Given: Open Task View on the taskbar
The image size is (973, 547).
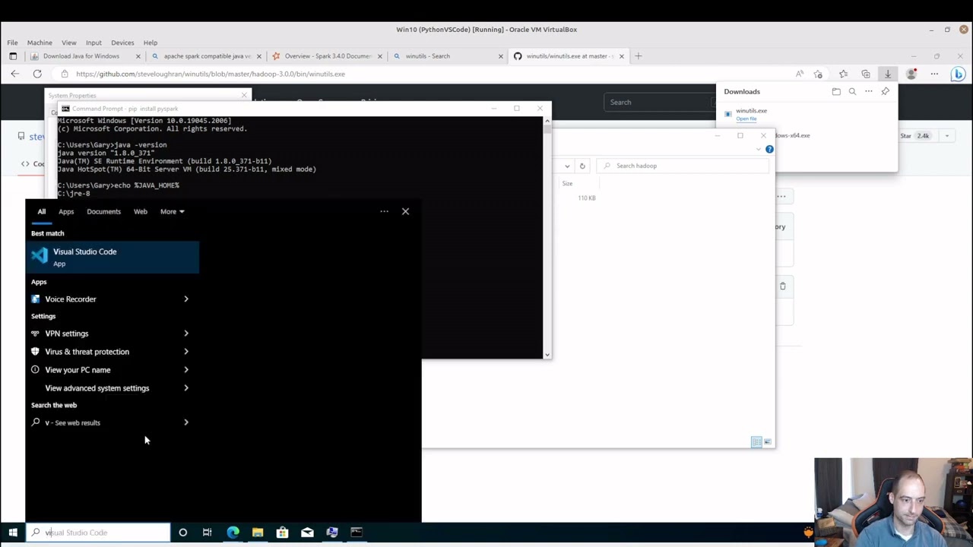Looking at the screenshot, I should (207, 533).
